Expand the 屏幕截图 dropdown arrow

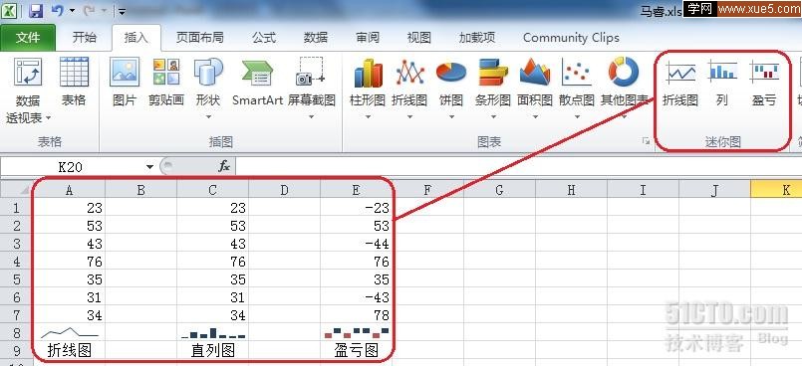coord(311,117)
